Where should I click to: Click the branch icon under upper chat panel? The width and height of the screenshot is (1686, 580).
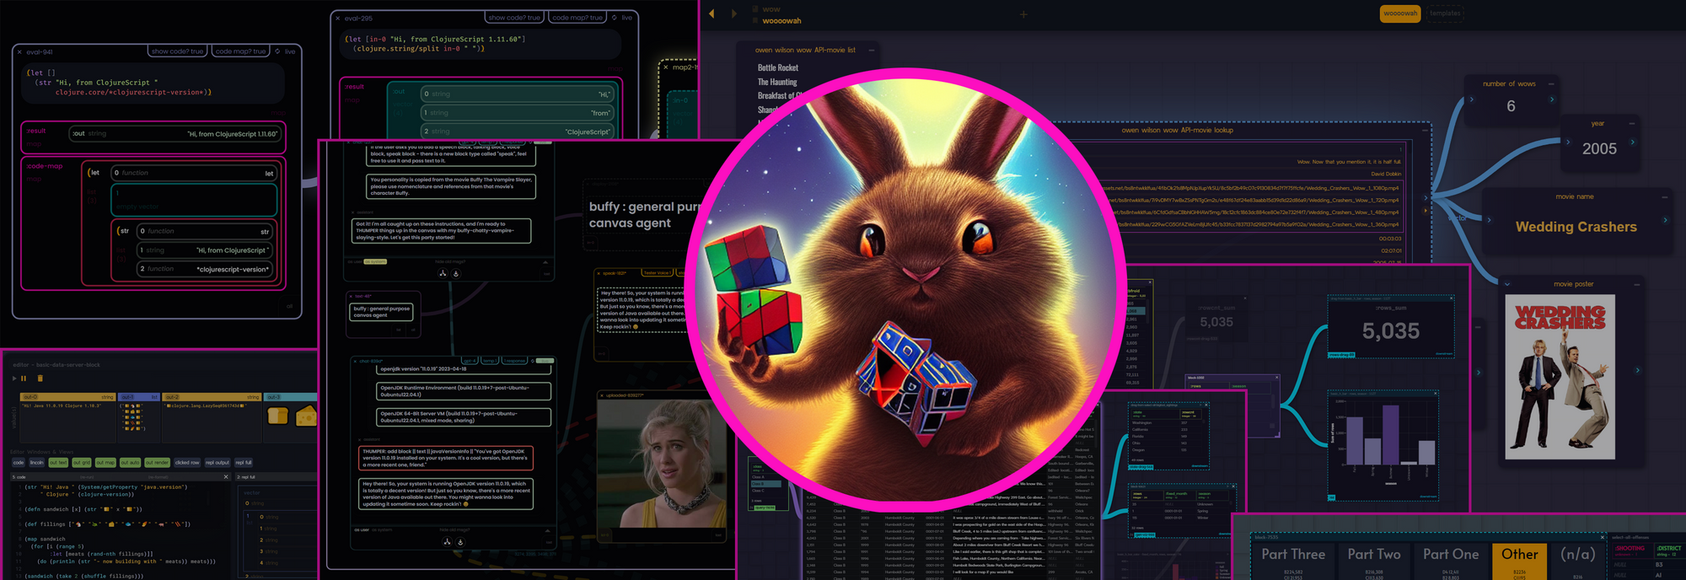click(x=443, y=273)
